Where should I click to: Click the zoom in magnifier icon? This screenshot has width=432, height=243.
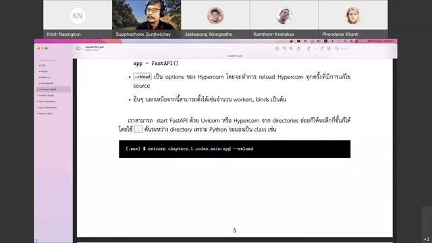pyautogui.click(x=291, y=49)
